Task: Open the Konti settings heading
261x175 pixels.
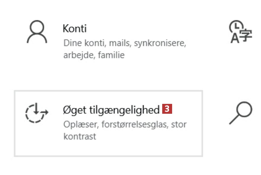Action: pyautogui.click(x=74, y=29)
